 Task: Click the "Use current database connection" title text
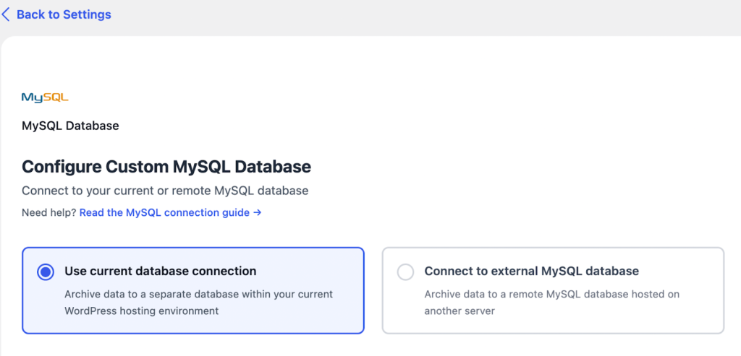point(160,271)
